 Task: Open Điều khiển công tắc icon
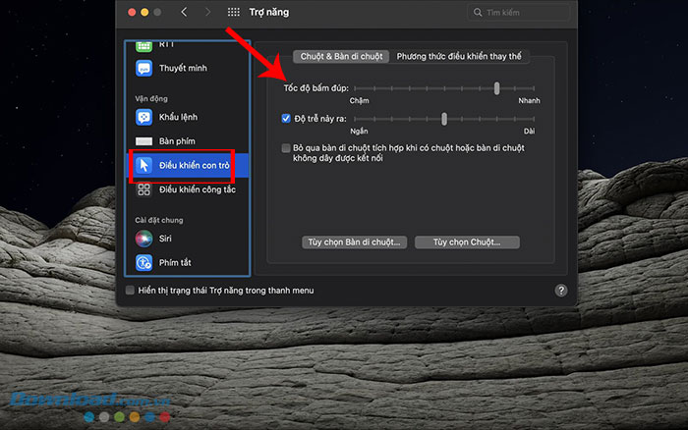pos(143,189)
